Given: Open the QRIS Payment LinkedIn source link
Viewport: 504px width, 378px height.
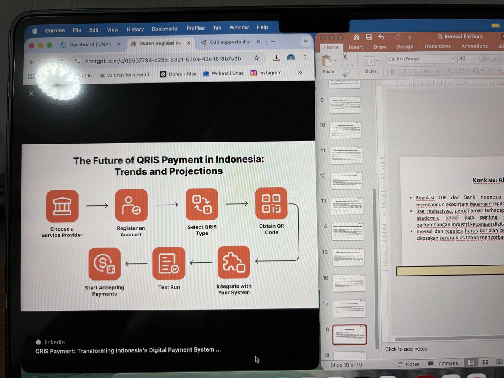Looking at the screenshot, I should pyautogui.click(x=128, y=349).
